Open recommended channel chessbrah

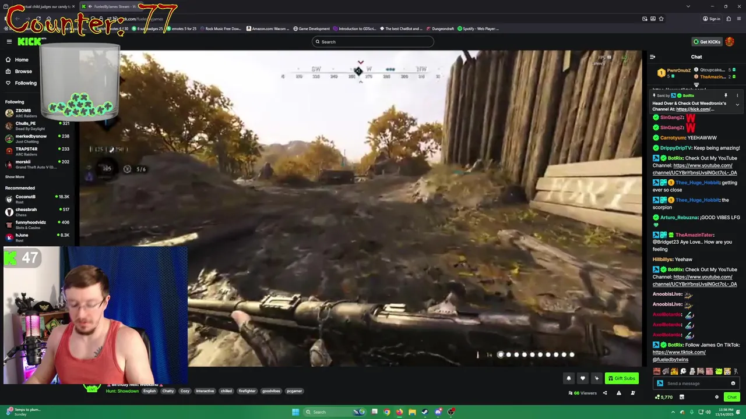coord(37,211)
